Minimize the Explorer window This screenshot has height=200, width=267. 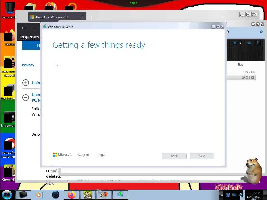253,24
